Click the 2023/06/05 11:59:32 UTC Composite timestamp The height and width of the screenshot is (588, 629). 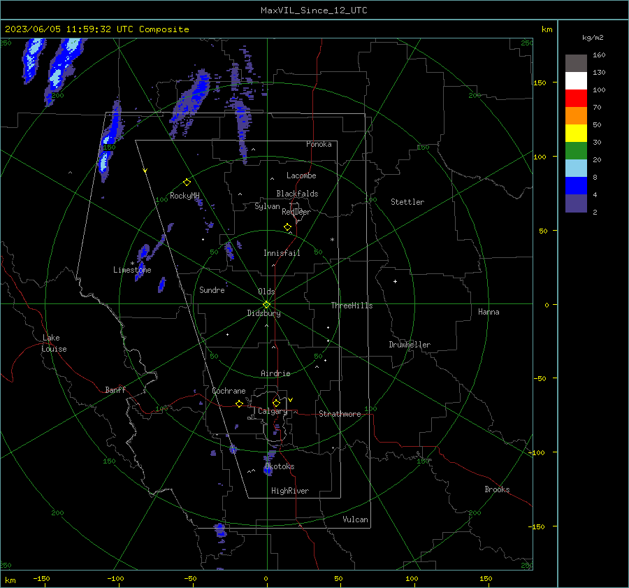(x=96, y=29)
